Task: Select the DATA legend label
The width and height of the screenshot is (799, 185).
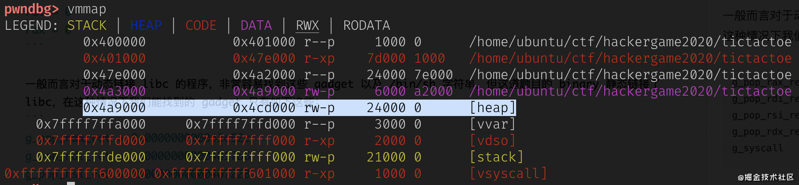Action: point(256,25)
